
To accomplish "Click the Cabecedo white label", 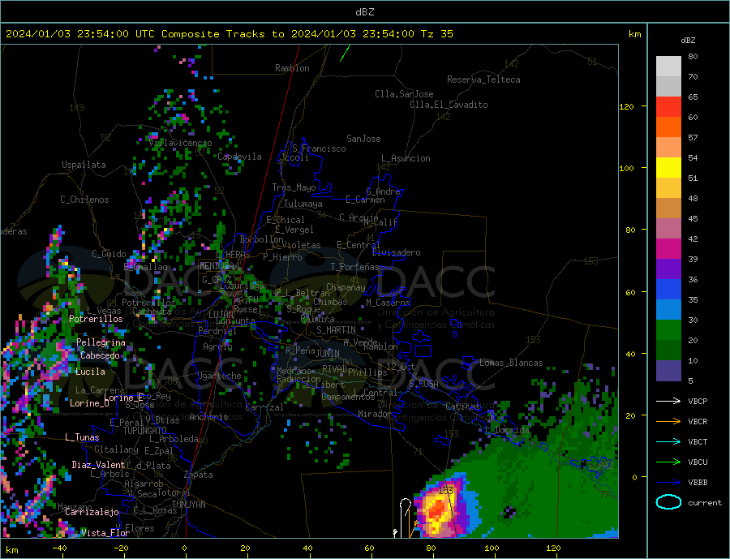I will (x=100, y=355).
